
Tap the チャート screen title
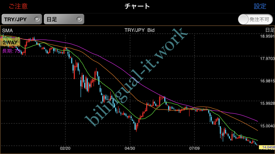pyautogui.click(x=137, y=6)
